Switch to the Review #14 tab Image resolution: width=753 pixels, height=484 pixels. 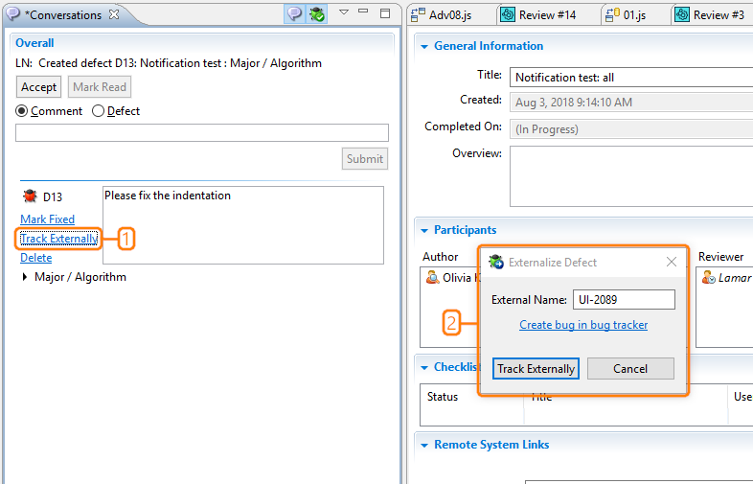(x=547, y=15)
